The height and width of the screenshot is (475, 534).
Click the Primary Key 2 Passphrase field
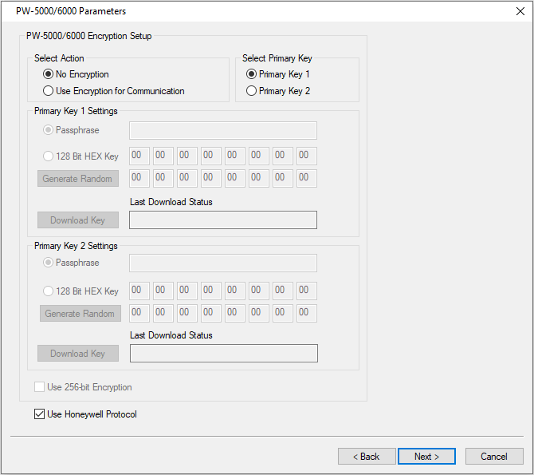(222, 263)
